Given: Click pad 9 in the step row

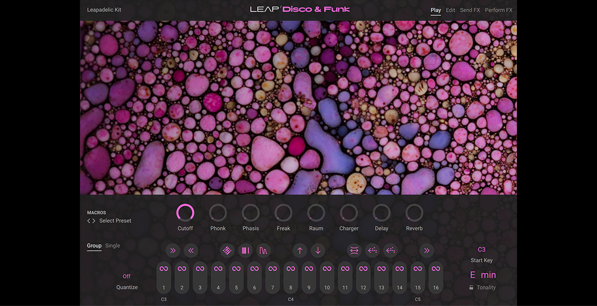Looking at the screenshot, I should coord(309,278).
